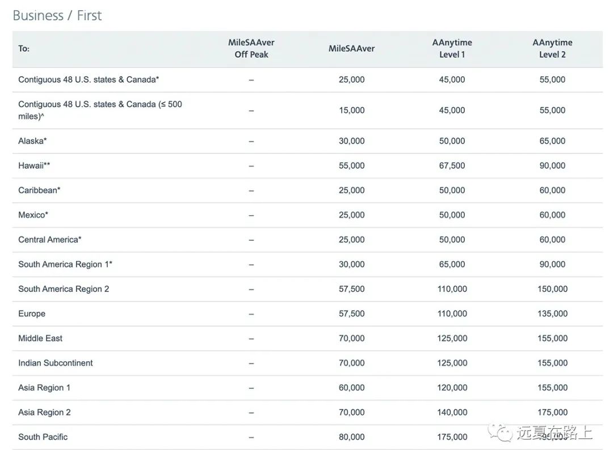The image size is (613, 460).
Task: Select the 150,000 value for South America Region 2
Action: pyautogui.click(x=552, y=288)
